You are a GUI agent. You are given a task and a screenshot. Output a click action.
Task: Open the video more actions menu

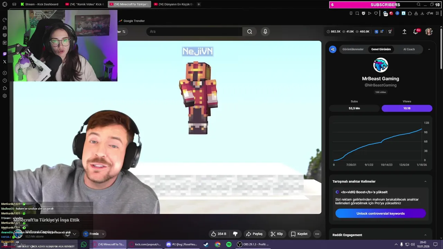(317, 234)
